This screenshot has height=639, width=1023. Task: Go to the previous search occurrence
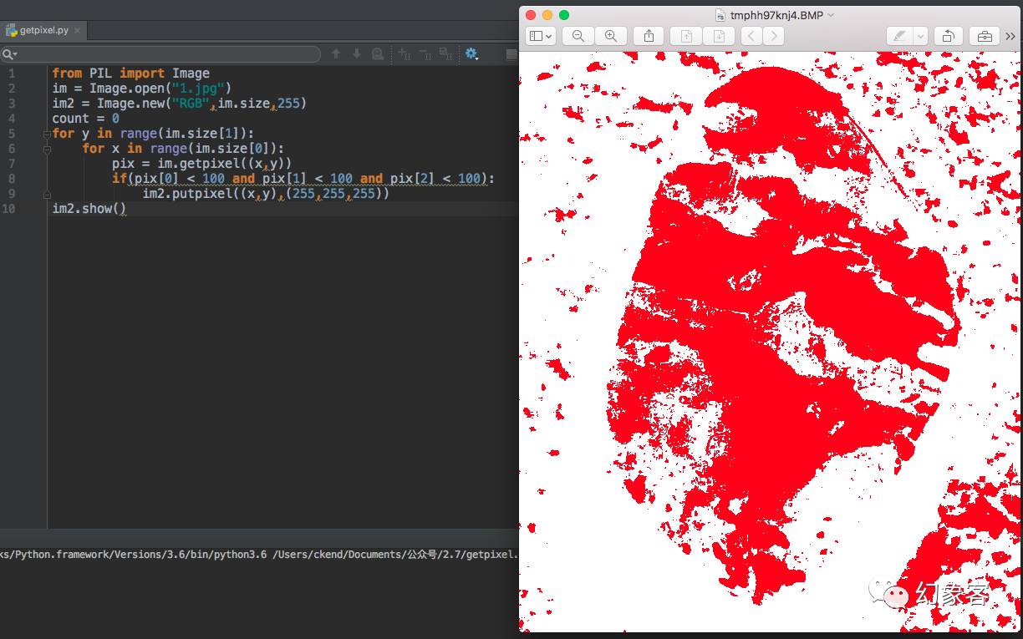pos(336,54)
